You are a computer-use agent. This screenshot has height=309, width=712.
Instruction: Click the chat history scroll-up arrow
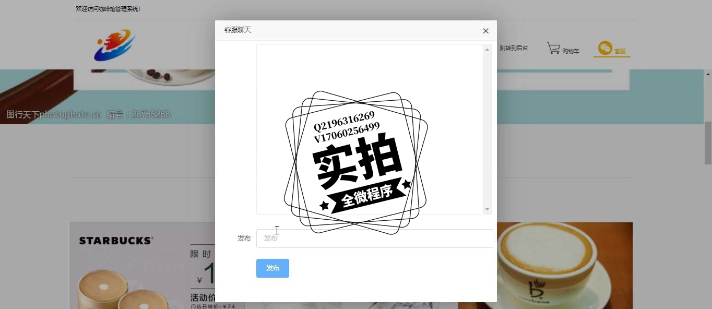pyautogui.click(x=488, y=50)
